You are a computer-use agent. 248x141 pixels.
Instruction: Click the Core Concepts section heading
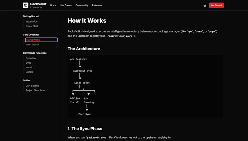[x=31, y=35]
